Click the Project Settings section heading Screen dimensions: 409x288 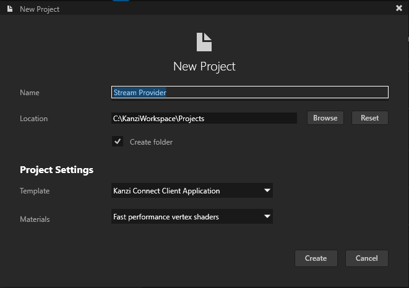coord(57,169)
